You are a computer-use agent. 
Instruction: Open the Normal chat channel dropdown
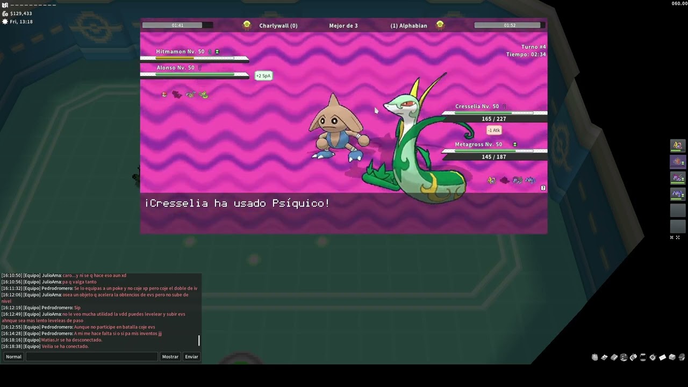[13, 356]
